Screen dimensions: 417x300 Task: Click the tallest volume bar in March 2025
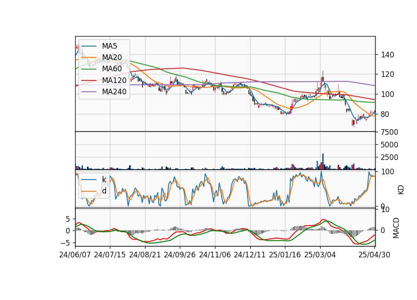[x=323, y=161]
